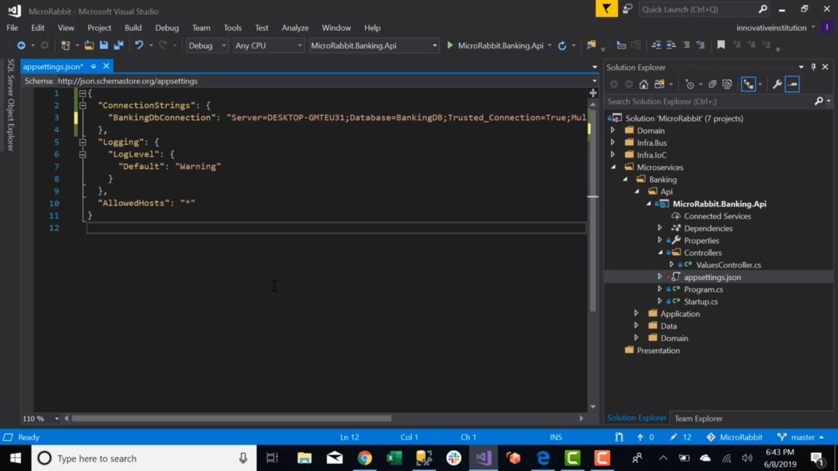Screen dimensions: 838x471
Task: Click the Undo arrow icon
Action: coord(139,45)
